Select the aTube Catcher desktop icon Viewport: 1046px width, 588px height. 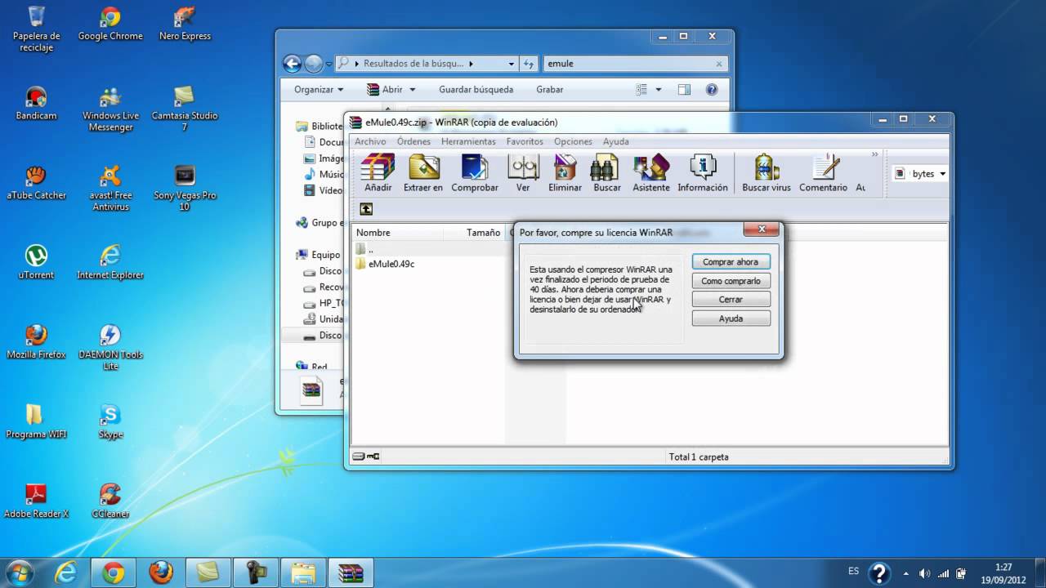tap(37, 182)
